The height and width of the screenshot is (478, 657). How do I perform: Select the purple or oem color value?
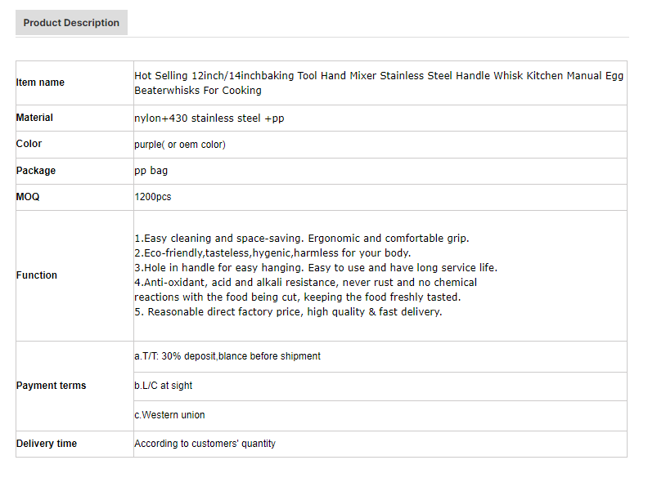pos(180,145)
